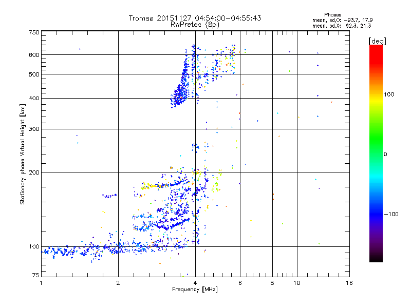Click the y-axis tick label '600'

click(x=34, y=55)
